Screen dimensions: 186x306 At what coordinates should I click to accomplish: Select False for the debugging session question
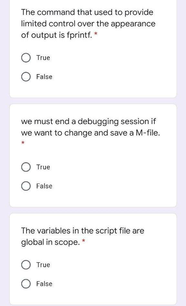pyautogui.click(x=26, y=186)
